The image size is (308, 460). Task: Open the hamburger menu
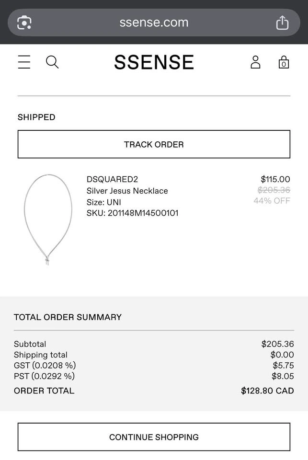click(x=24, y=62)
